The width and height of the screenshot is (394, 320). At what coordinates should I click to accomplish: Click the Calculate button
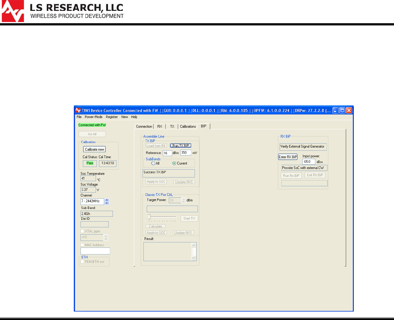click(156, 226)
